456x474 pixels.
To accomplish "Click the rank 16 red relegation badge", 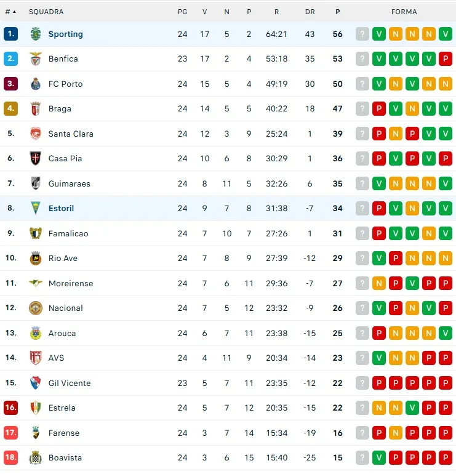I will [10, 408].
